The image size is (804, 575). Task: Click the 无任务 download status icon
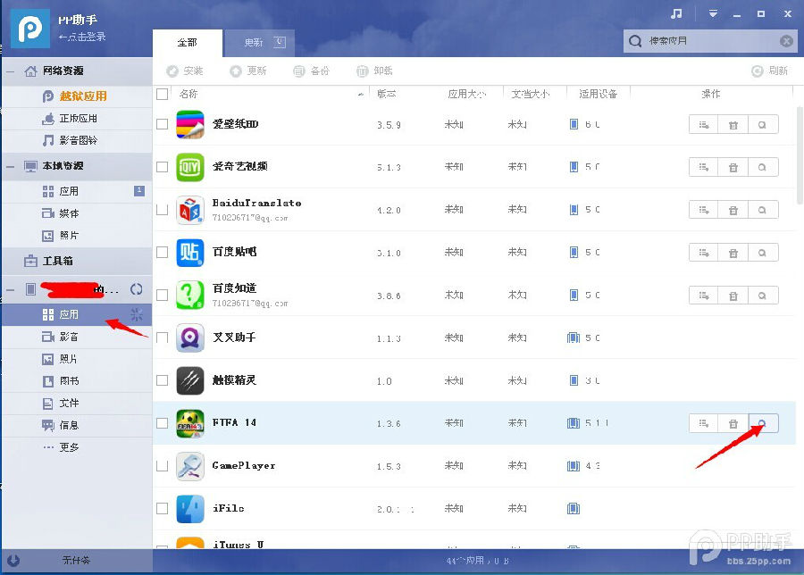(13, 561)
